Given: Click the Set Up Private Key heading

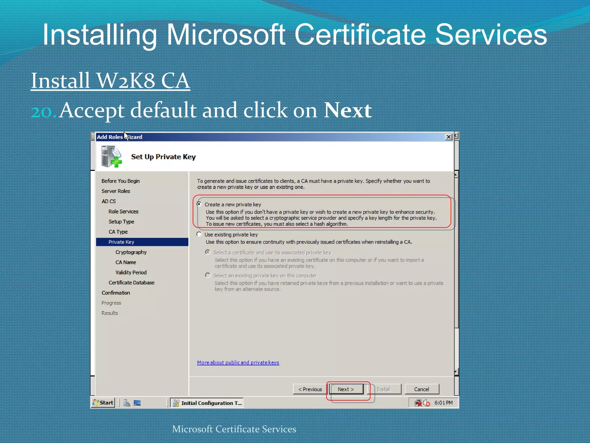Looking at the screenshot, I should (163, 157).
